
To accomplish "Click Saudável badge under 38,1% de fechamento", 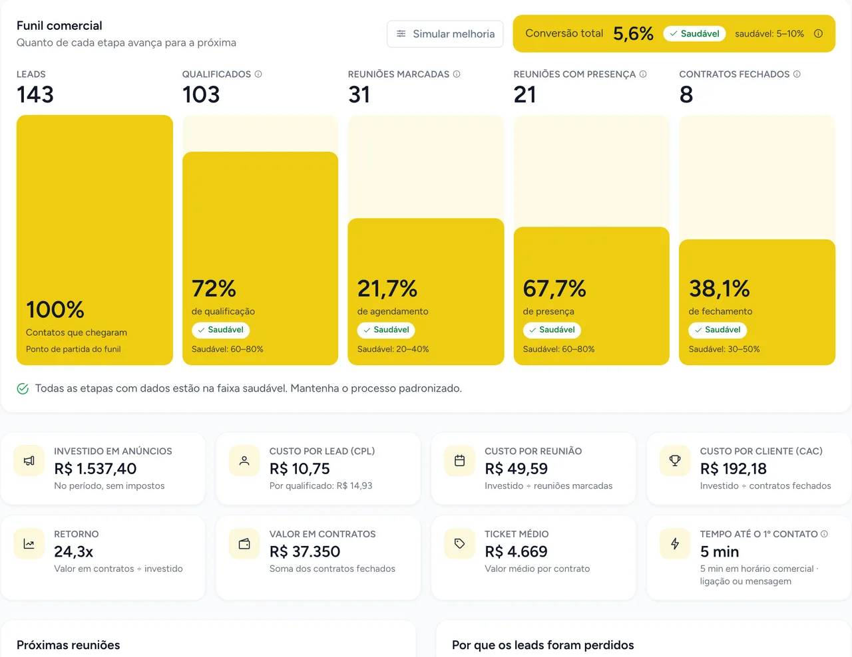I will [x=718, y=330].
